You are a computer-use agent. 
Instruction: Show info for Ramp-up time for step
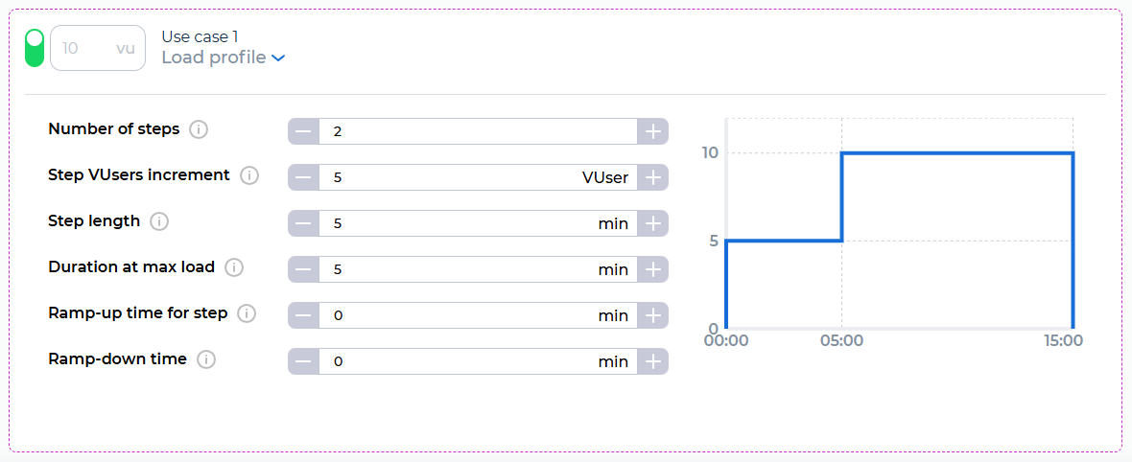click(247, 313)
